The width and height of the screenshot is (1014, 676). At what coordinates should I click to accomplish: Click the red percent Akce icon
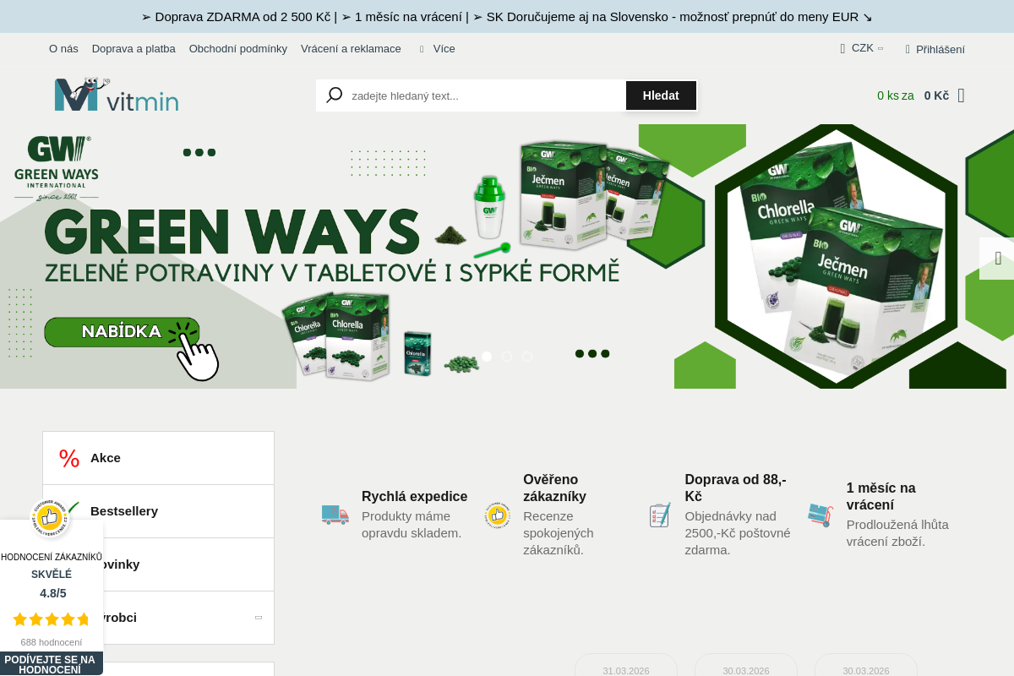[x=69, y=458]
